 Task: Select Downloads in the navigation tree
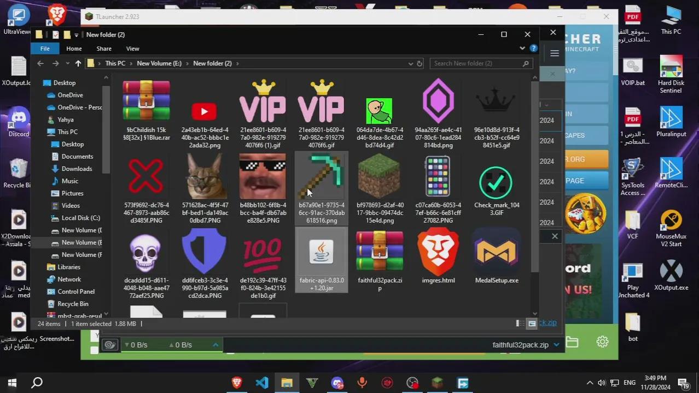tap(77, 169)
